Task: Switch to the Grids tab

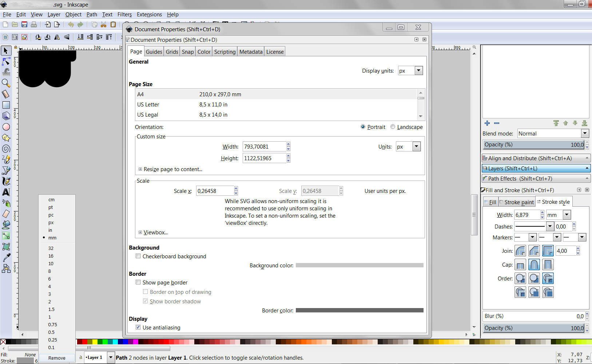Action: 172,52
